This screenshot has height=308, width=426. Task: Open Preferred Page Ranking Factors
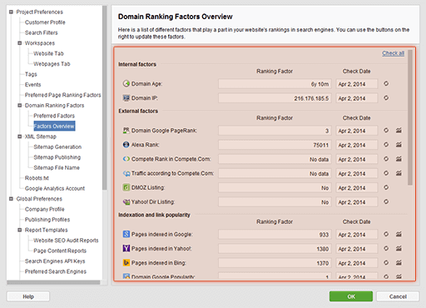click(x=63, y=95)
